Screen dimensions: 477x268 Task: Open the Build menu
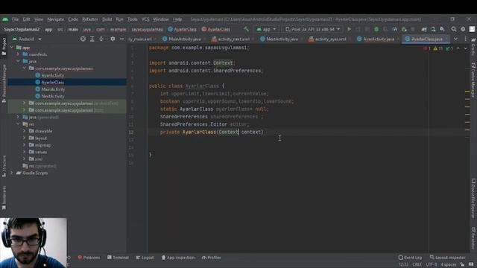click(107, 19)
